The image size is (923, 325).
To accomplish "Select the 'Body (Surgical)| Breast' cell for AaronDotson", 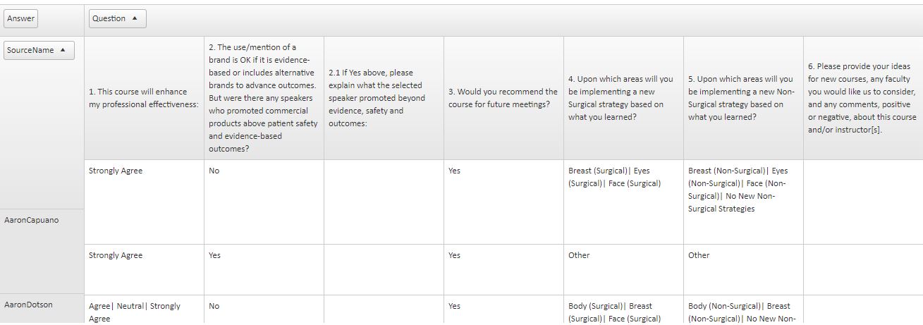I will click(x=624, y=310).
